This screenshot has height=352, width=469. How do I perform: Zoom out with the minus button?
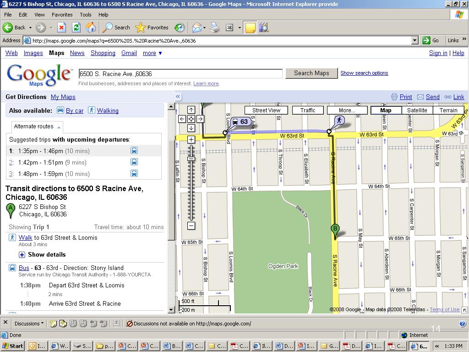191,225
